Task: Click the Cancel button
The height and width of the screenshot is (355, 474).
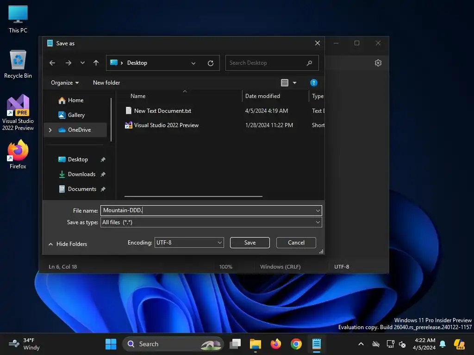Action: point(296,242)
